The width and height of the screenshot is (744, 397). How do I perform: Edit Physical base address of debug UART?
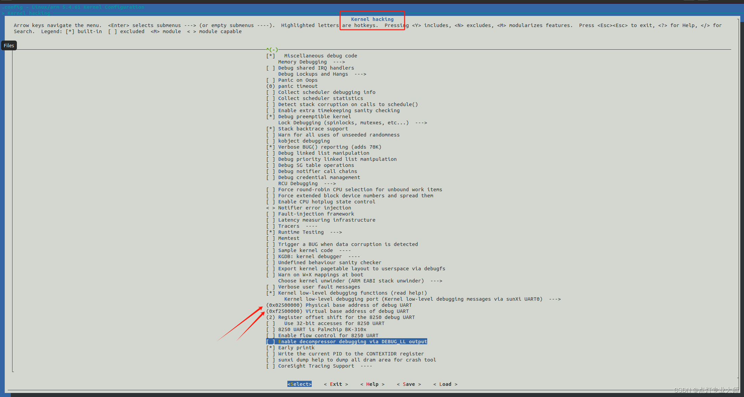tap(339, 305)
